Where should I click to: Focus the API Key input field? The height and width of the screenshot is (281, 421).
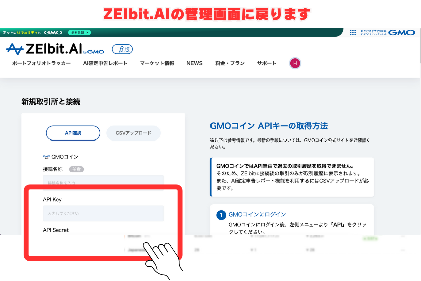(103, 213)
